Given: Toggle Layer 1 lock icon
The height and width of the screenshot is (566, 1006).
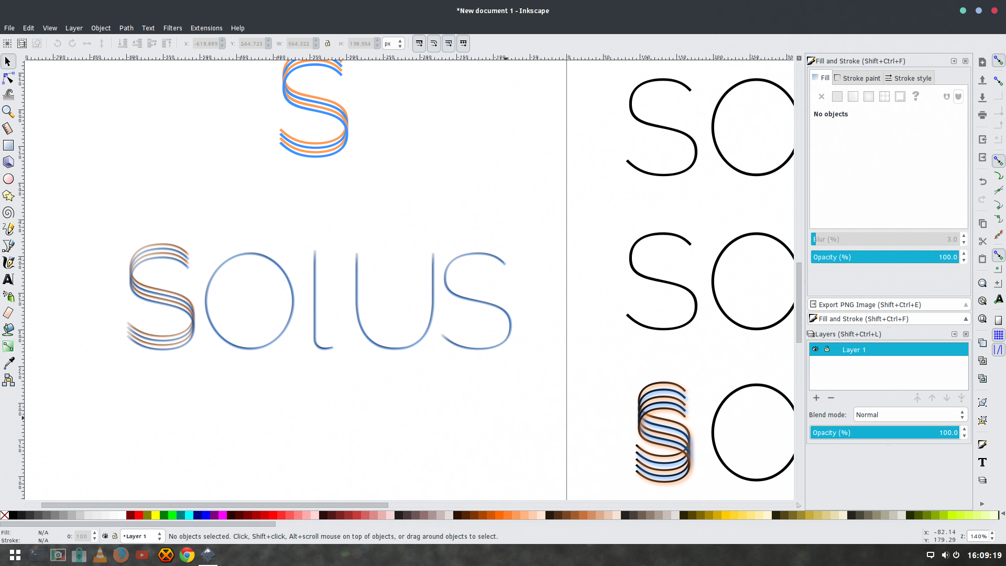Looking at the screenshot, I should click(827, 349).
